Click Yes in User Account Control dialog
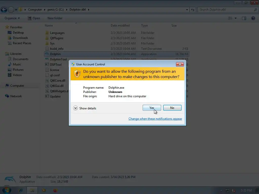Viewport: 259px width, 194px height. (x=152, y=108)
